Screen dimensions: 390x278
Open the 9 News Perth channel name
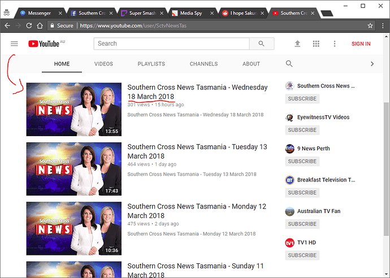(313, 149)
